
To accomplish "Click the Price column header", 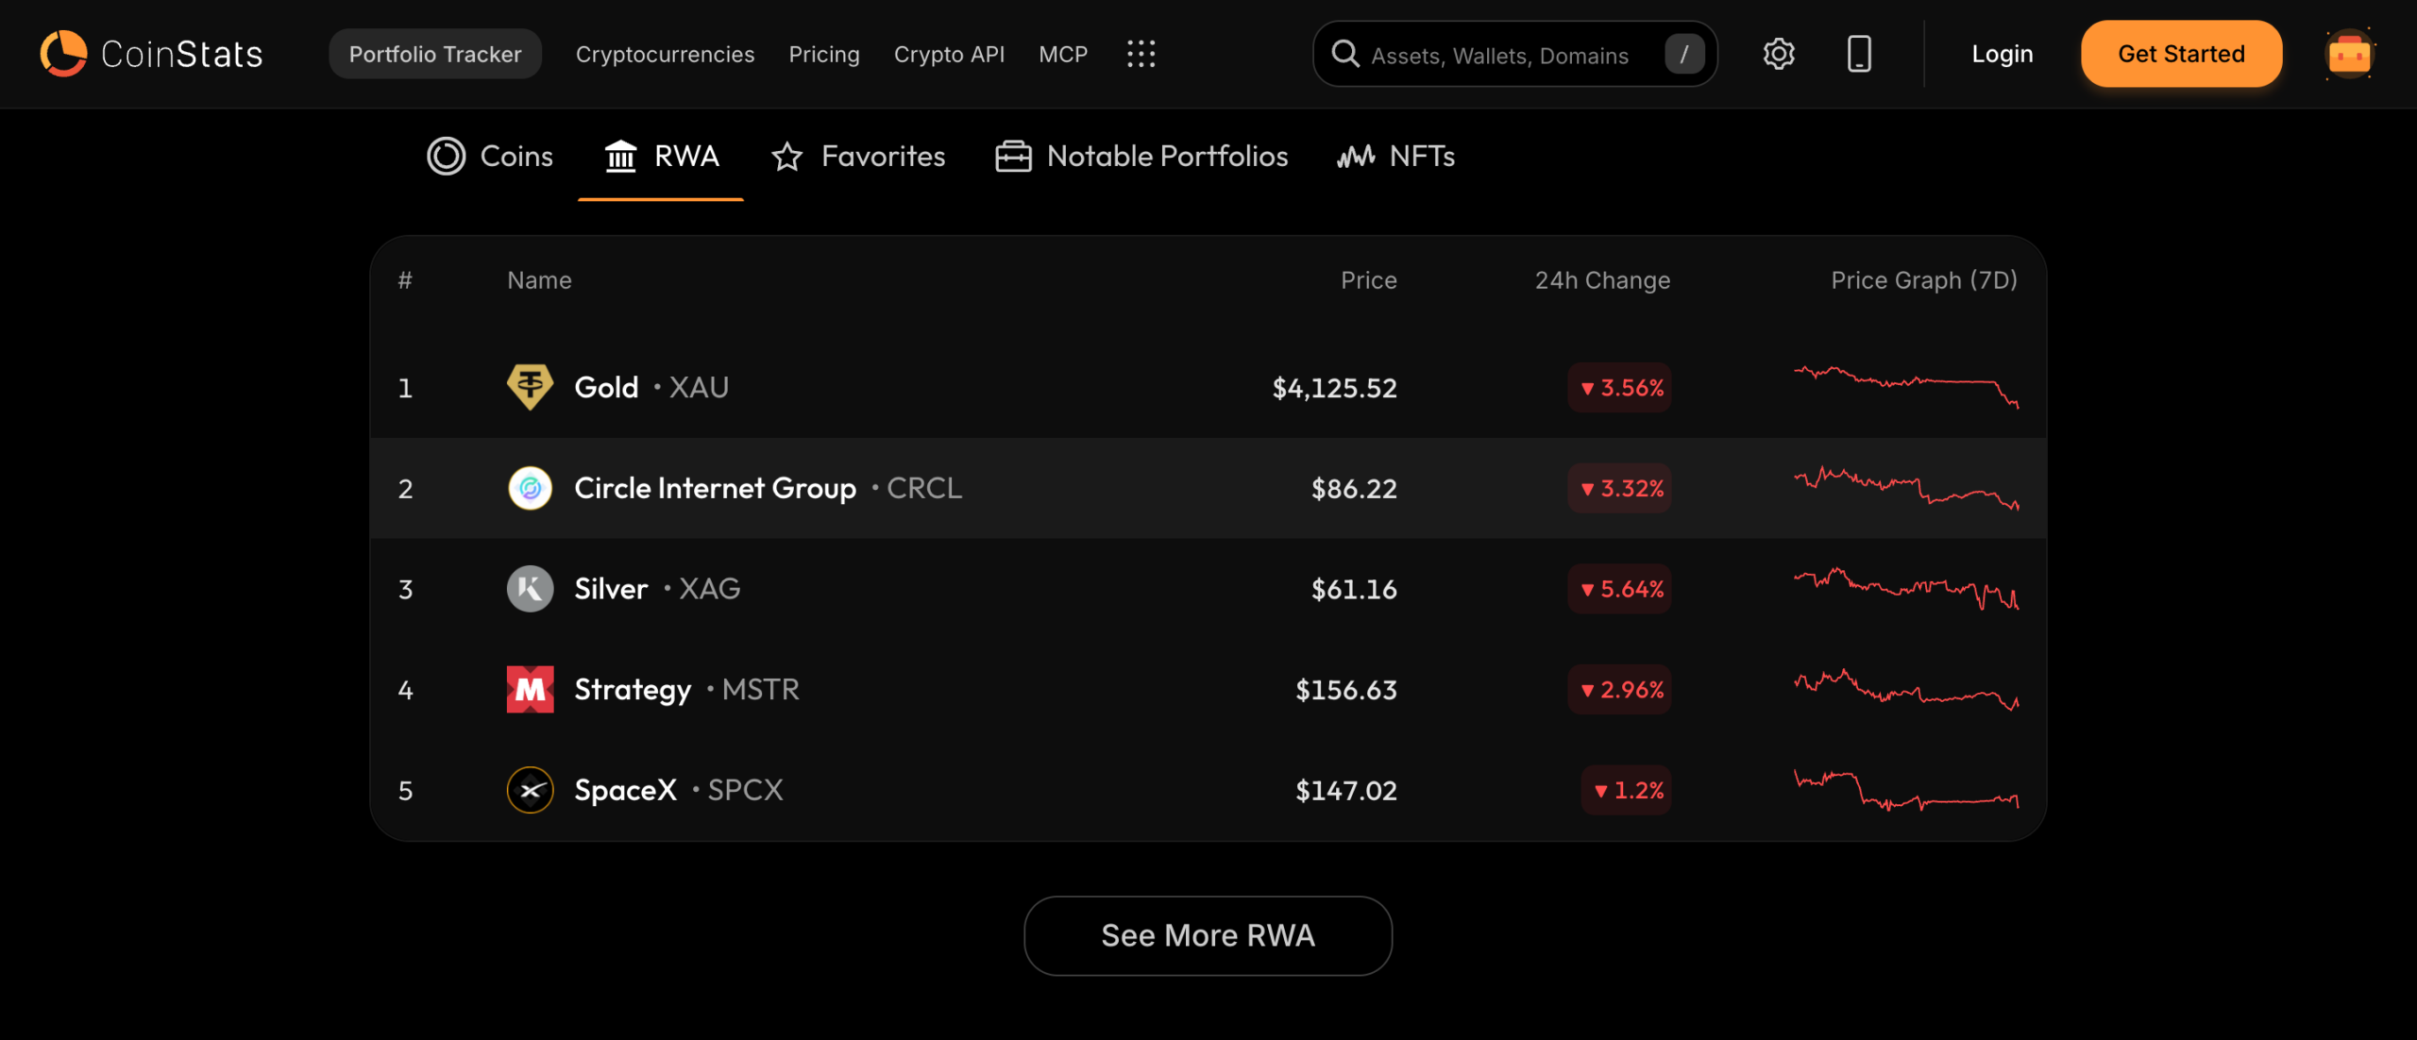I will 1369,280.
